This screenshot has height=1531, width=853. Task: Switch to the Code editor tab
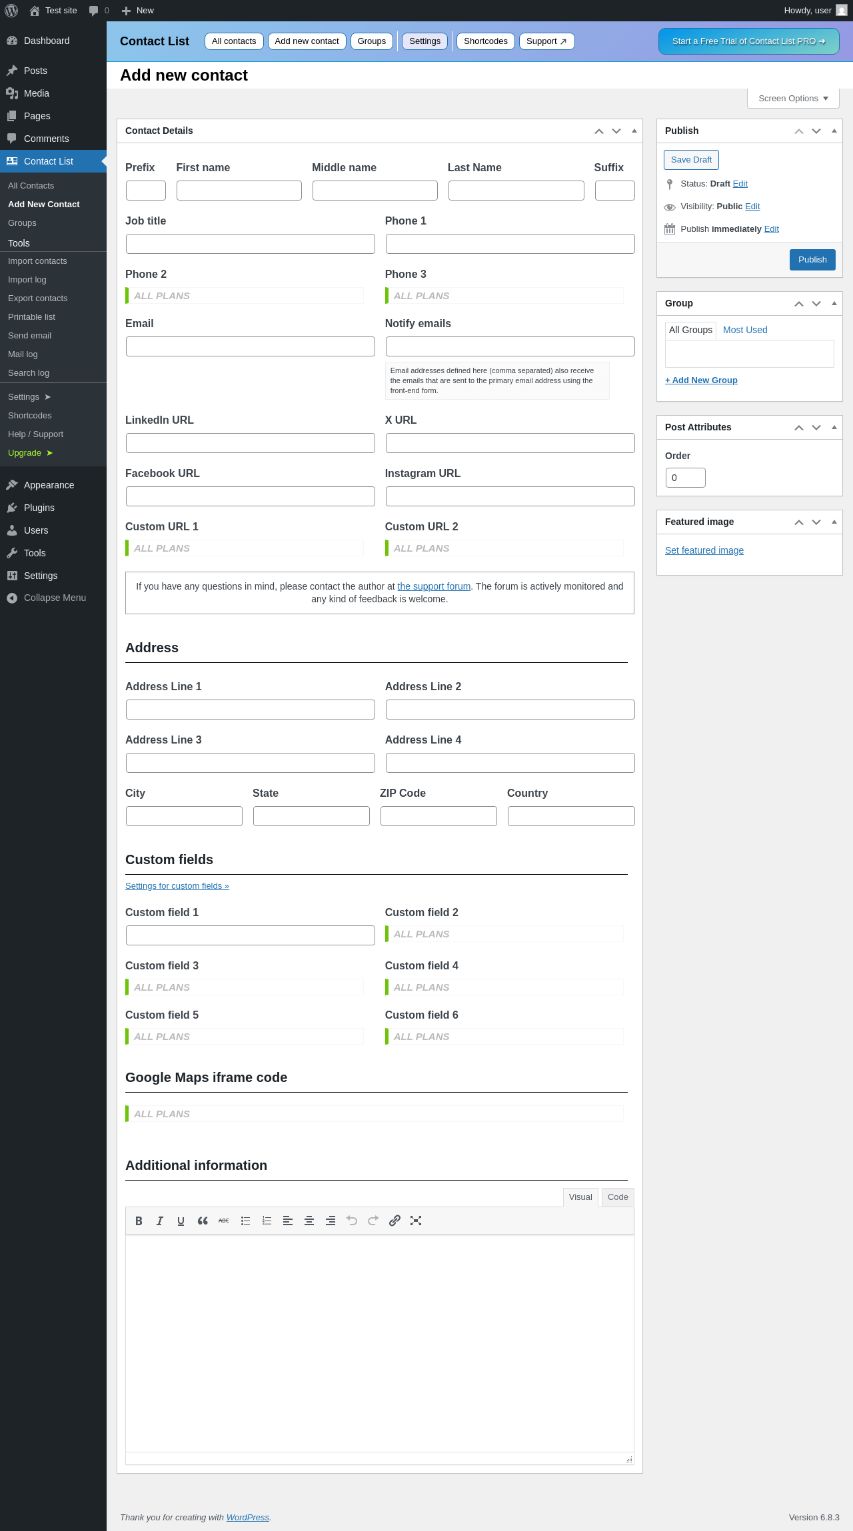pos(618,1197)
